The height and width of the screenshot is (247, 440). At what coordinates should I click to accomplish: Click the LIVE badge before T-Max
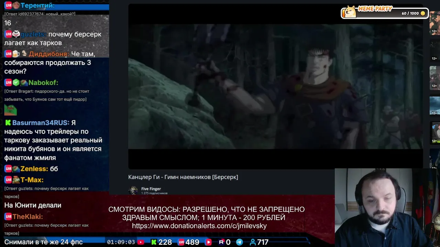point(8,180)
